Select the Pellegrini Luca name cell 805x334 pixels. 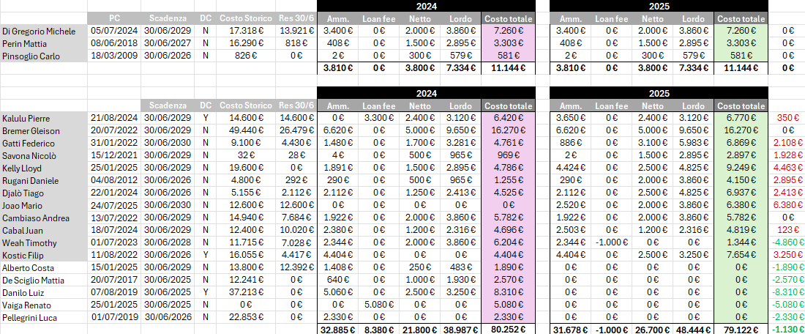point(44,318)
